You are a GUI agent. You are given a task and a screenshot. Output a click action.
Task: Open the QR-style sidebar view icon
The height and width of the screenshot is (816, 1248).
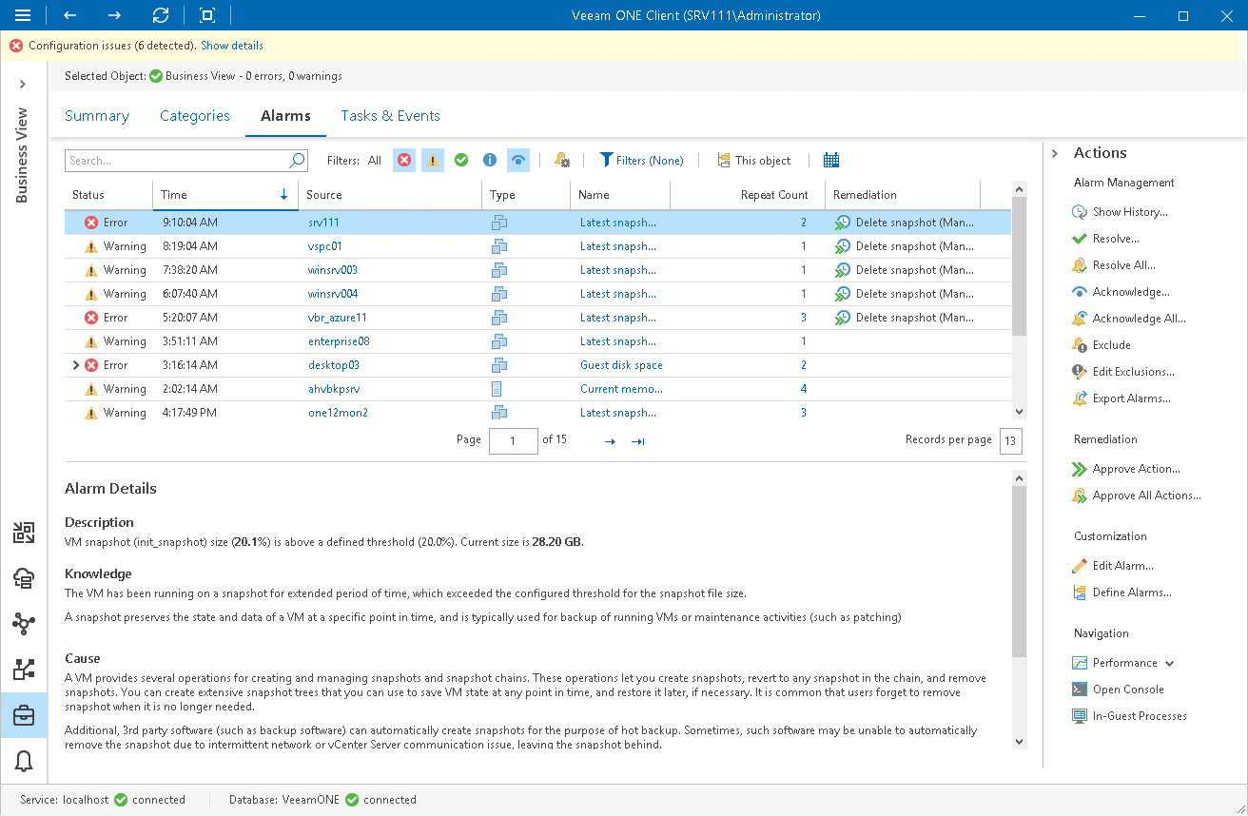(x=24, y=533)
